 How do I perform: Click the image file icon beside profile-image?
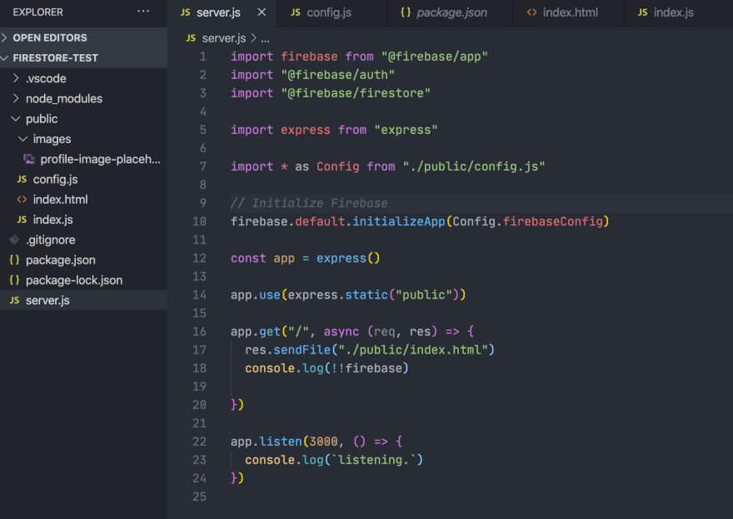[29, 160]
